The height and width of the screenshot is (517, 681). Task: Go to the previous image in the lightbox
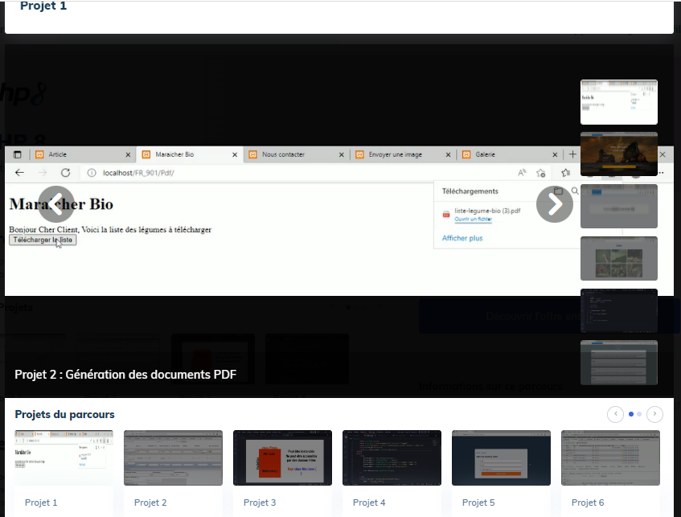click(56, 204)
